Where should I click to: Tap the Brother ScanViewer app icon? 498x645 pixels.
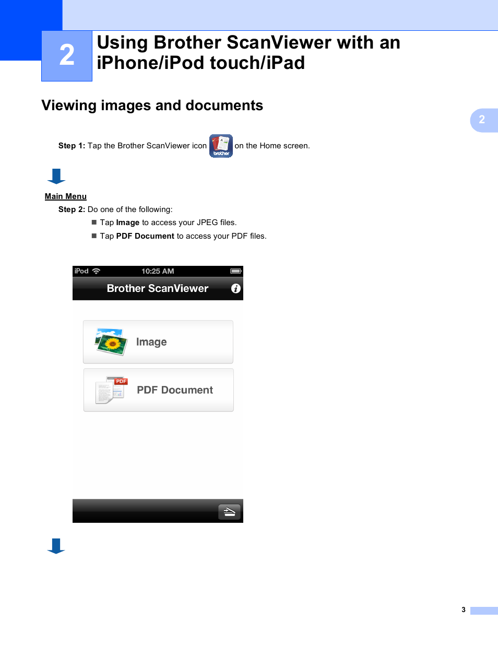(x=221, y=146)
